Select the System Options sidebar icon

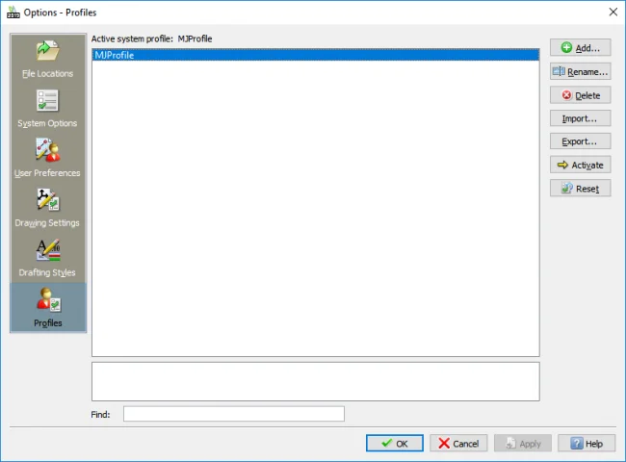[x=47, y=101]
